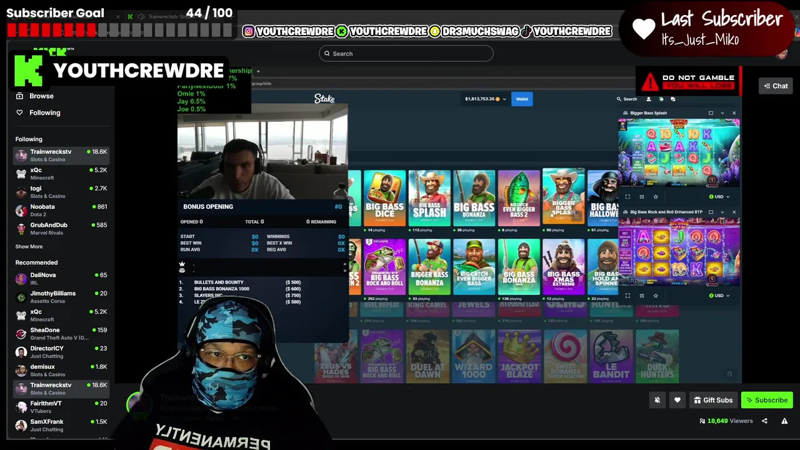Open Sweet Bonanza Super Scatter tile
Screen dimensions: 800x450
564,356
